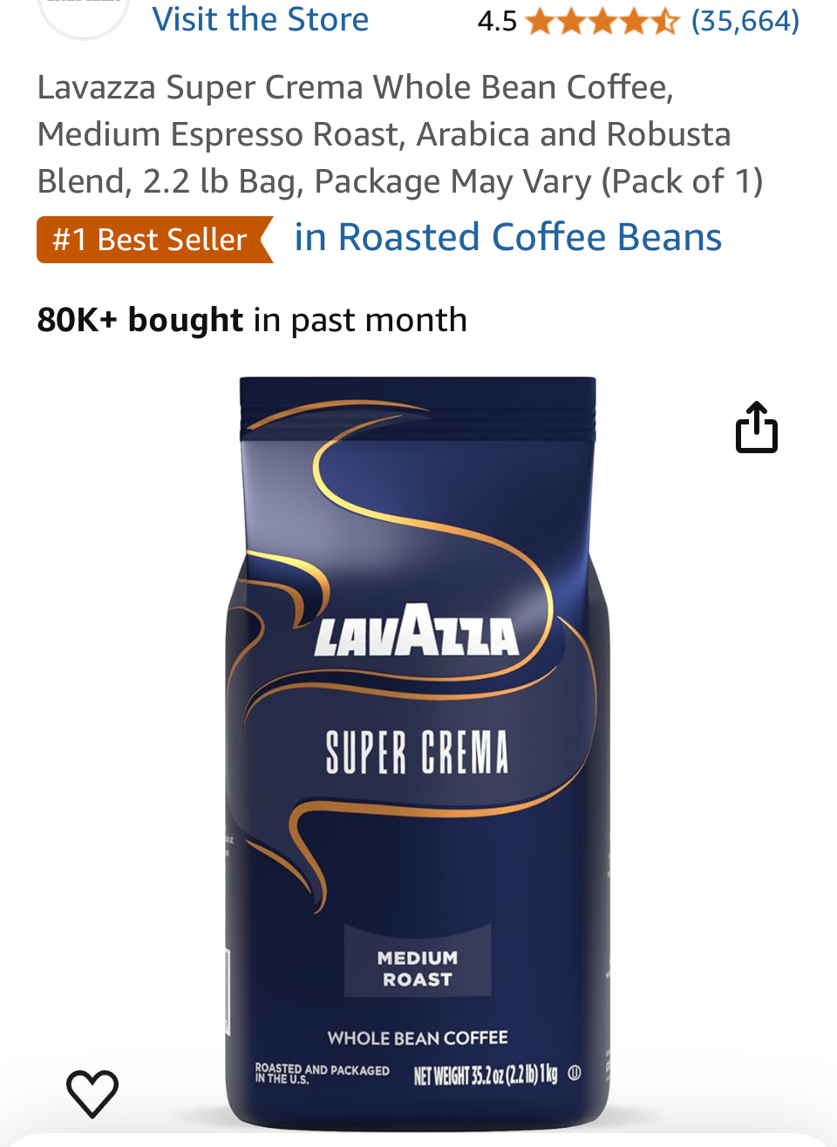
Task: View the 35,664 customer reviews
Action: tap(745, 21)
